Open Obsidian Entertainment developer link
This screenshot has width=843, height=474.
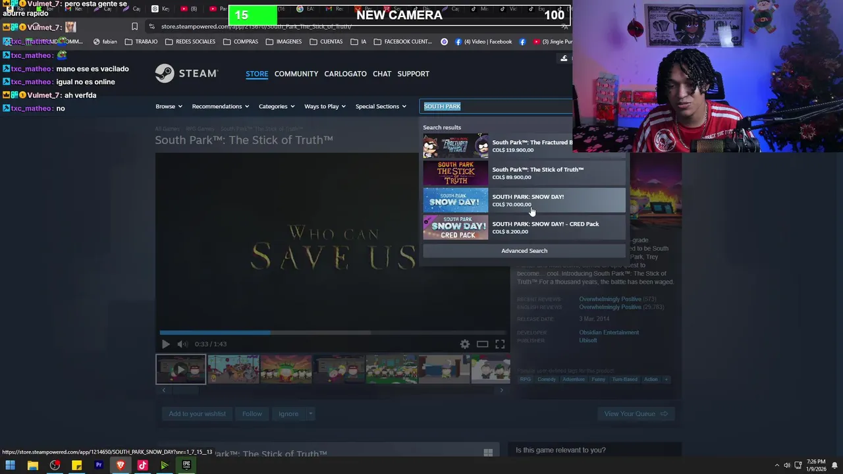609,332
